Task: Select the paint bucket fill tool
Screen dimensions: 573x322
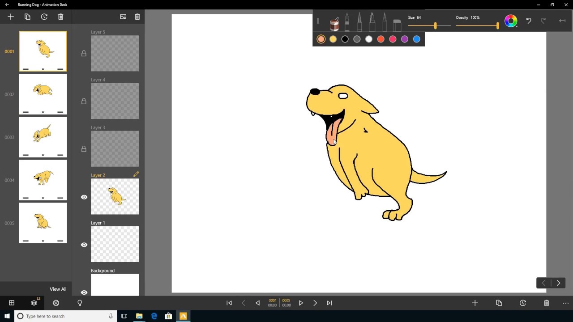Action: pyautogui.click(x=334, y=24)
